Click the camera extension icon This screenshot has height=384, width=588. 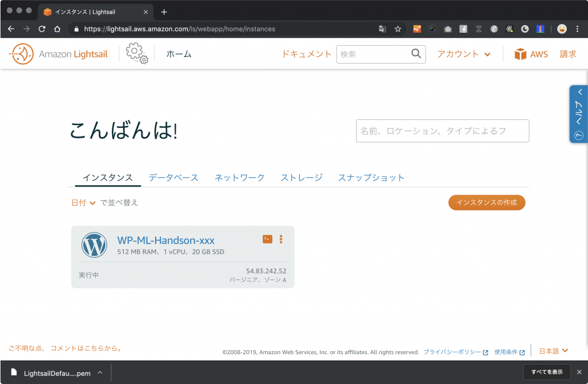tap(448, 29)
